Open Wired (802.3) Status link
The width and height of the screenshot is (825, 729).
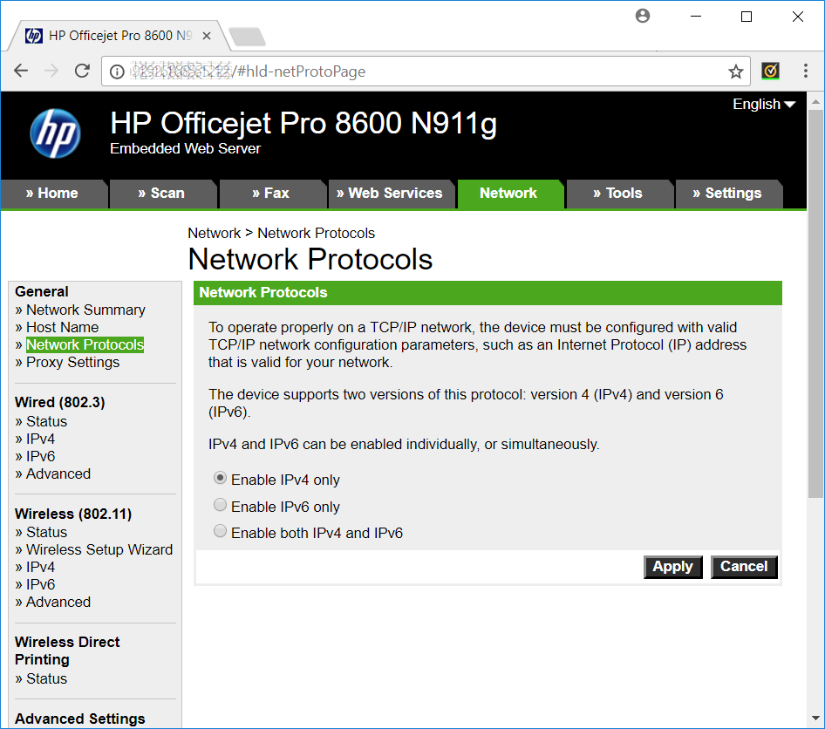coord(47,421)
